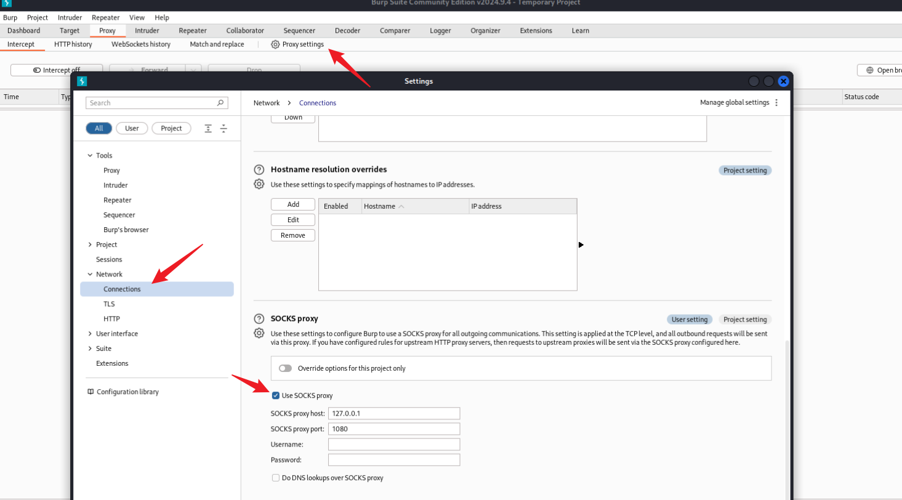Switch to the Extensions tab
Viewport: 902px width, 500px height.
(x=536, y=31)
